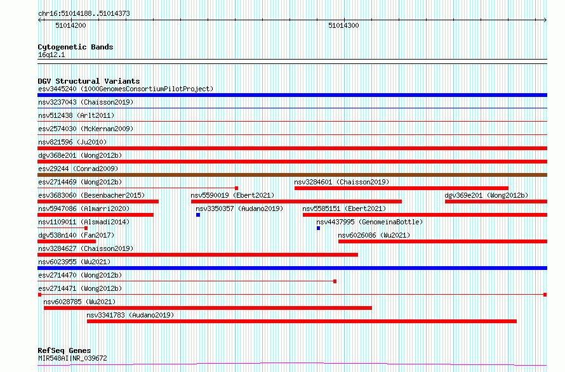Click the Cytogenetic Bands track heading

pyautogui.click(x=76, y=47)
